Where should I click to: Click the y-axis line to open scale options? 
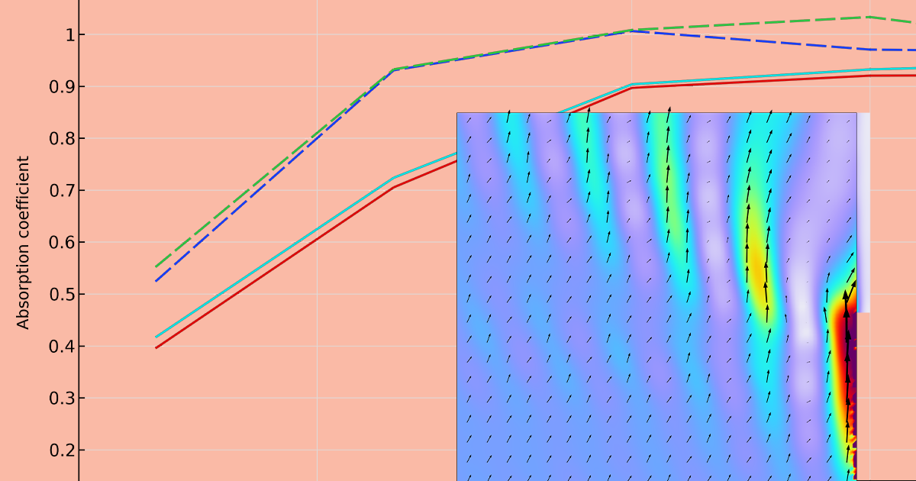80,229
